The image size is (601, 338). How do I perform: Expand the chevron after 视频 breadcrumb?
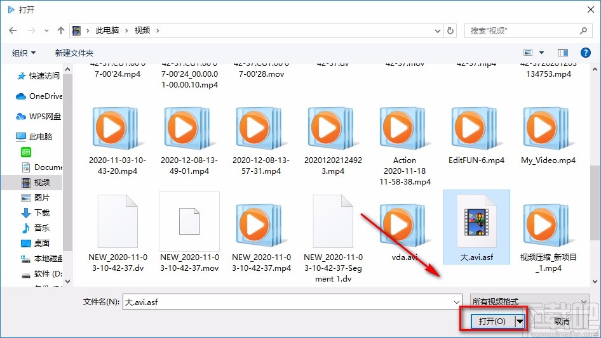tap(158, 30)
